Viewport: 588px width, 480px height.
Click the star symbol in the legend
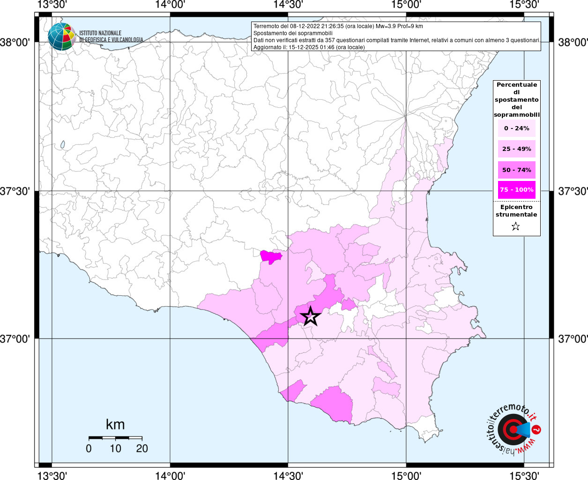point(515,227)
